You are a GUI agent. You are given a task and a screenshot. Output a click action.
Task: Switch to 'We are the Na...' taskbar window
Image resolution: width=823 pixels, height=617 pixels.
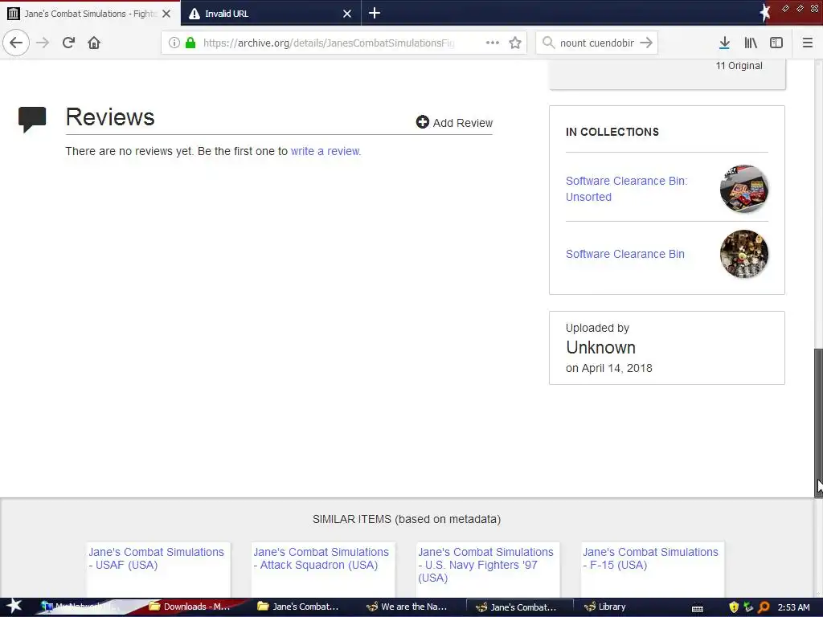point(407,607)
